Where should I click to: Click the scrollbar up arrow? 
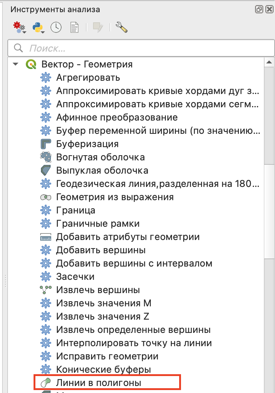click(x=269, y=62)
